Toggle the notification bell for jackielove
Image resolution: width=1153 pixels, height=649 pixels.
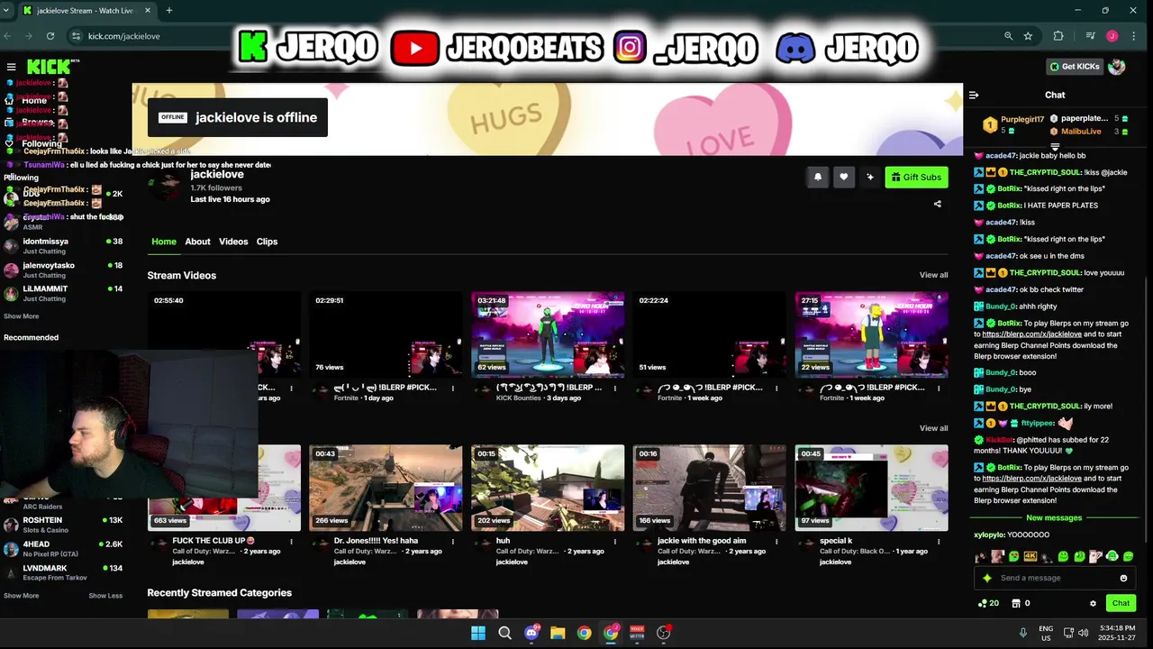pyautogui.click(x=818, y=178)
